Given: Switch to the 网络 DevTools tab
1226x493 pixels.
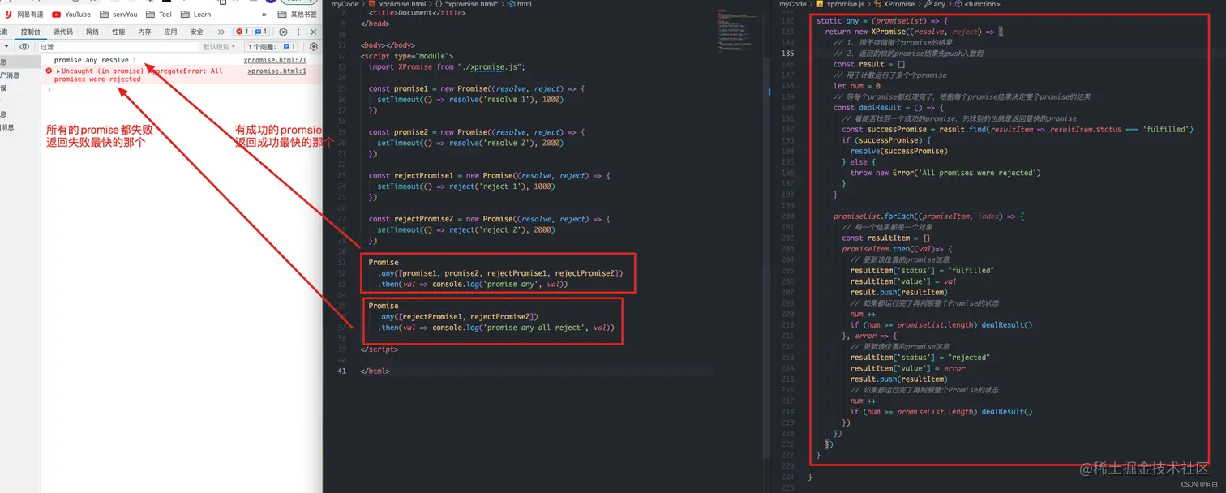Looking at the screenshot, I should (x=92, y=32).
